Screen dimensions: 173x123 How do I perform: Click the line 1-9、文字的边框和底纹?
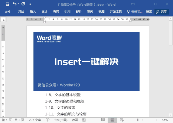65,101
